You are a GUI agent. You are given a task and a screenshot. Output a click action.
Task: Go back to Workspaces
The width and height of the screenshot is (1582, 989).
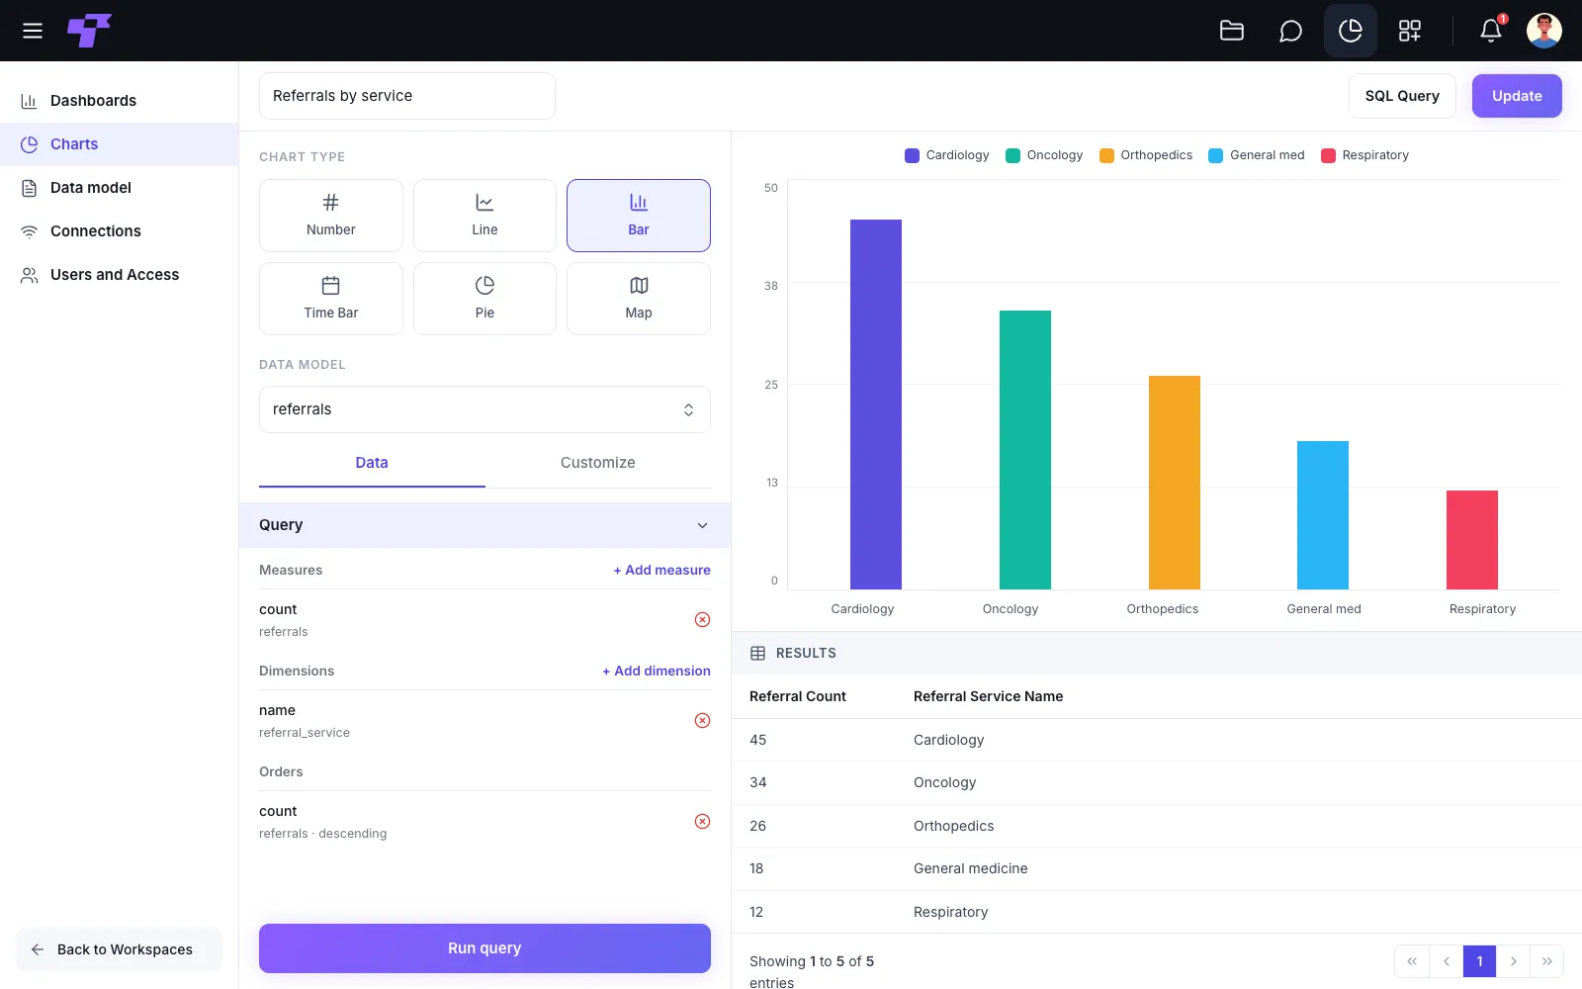click(119, 949)
